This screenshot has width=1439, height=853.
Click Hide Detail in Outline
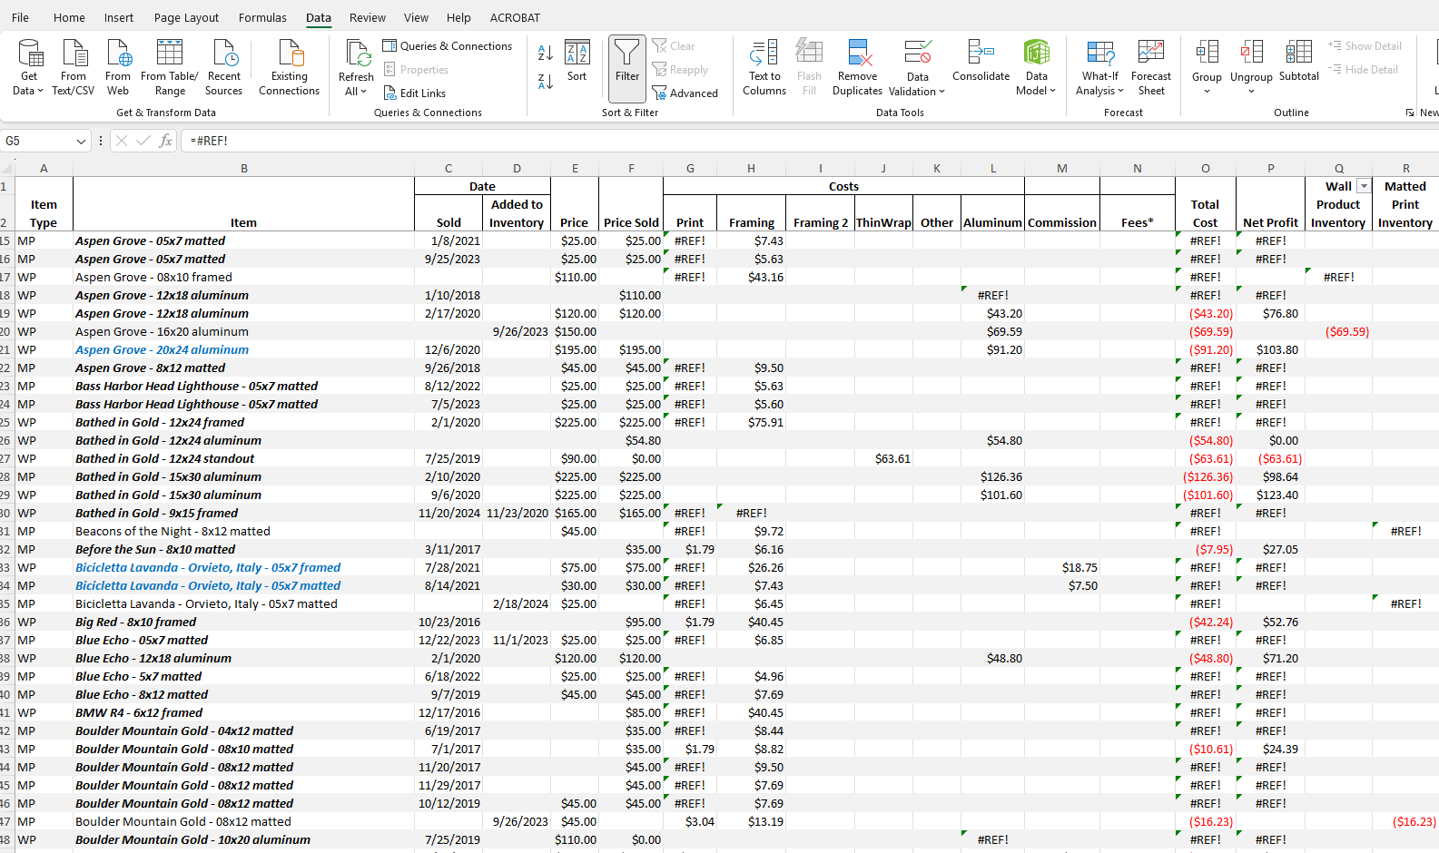click(x=1363, y=70)
